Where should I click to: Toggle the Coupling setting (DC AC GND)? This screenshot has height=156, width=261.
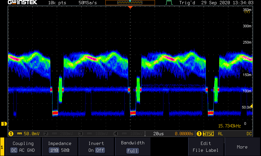(23, 147)
